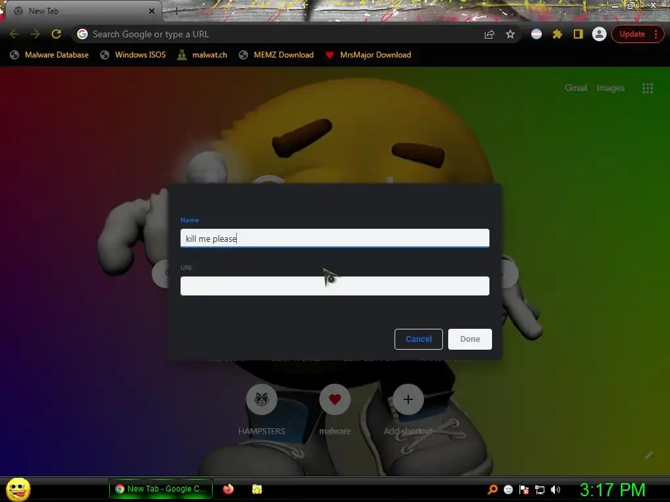Image resolution: width=670 pixels, height=502 pixels.
Task: Close the New Tab tab
Action: (152, 11)
